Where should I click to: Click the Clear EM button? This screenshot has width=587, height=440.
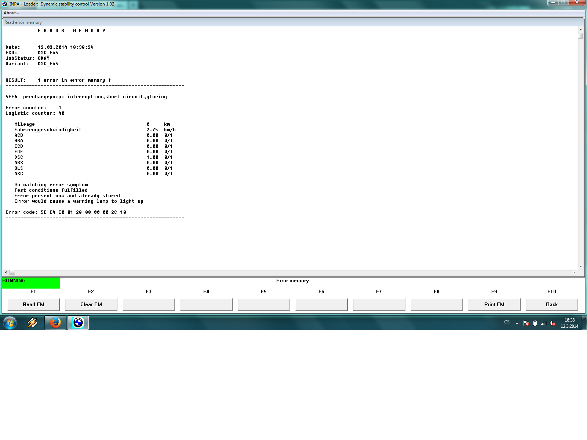click(91, 304)
